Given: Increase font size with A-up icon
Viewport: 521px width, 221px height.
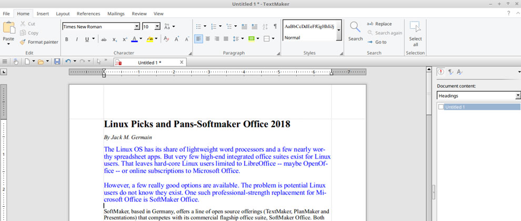Looking at the screenshot, I should tap(177, 39).
